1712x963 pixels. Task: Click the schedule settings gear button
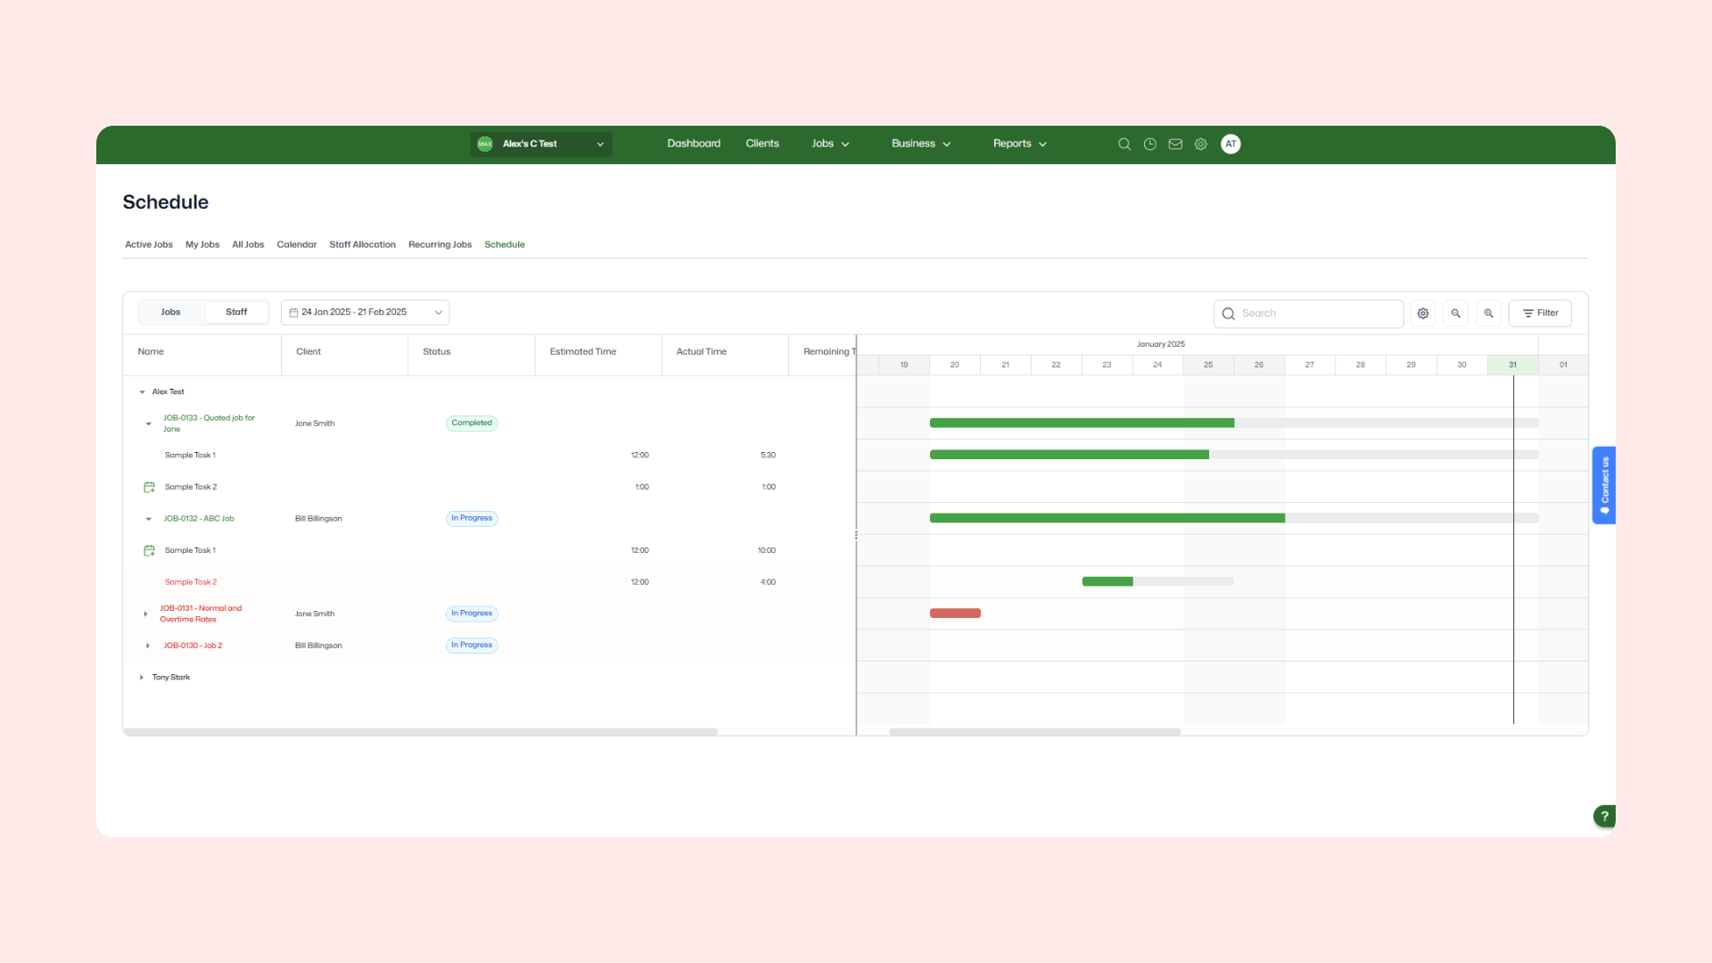click(x=1422, y=313)
